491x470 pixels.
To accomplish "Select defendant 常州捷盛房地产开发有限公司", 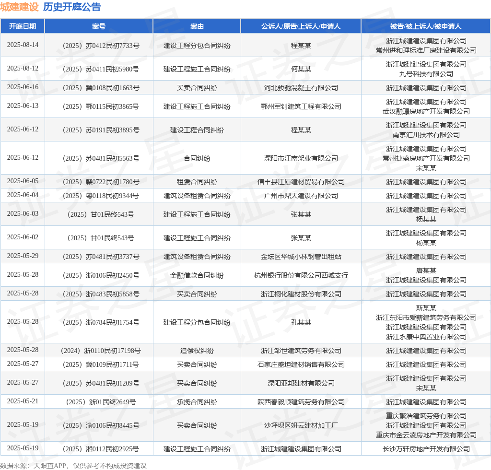I will coord(426,158).
